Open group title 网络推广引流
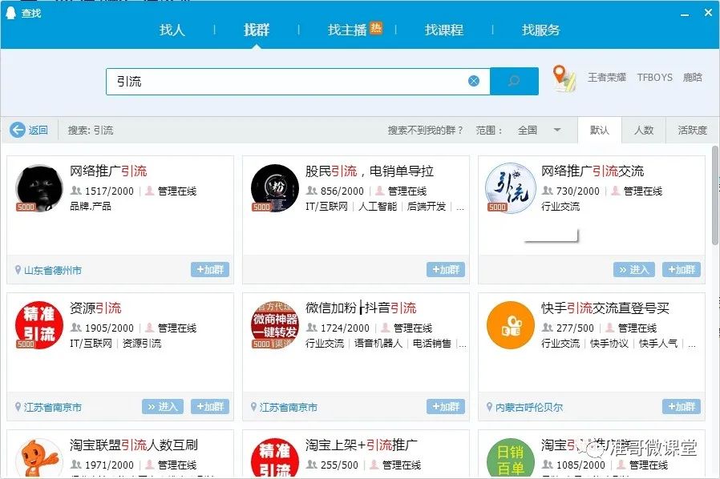The width and height of the screenshot is (720, 479). 108,171
